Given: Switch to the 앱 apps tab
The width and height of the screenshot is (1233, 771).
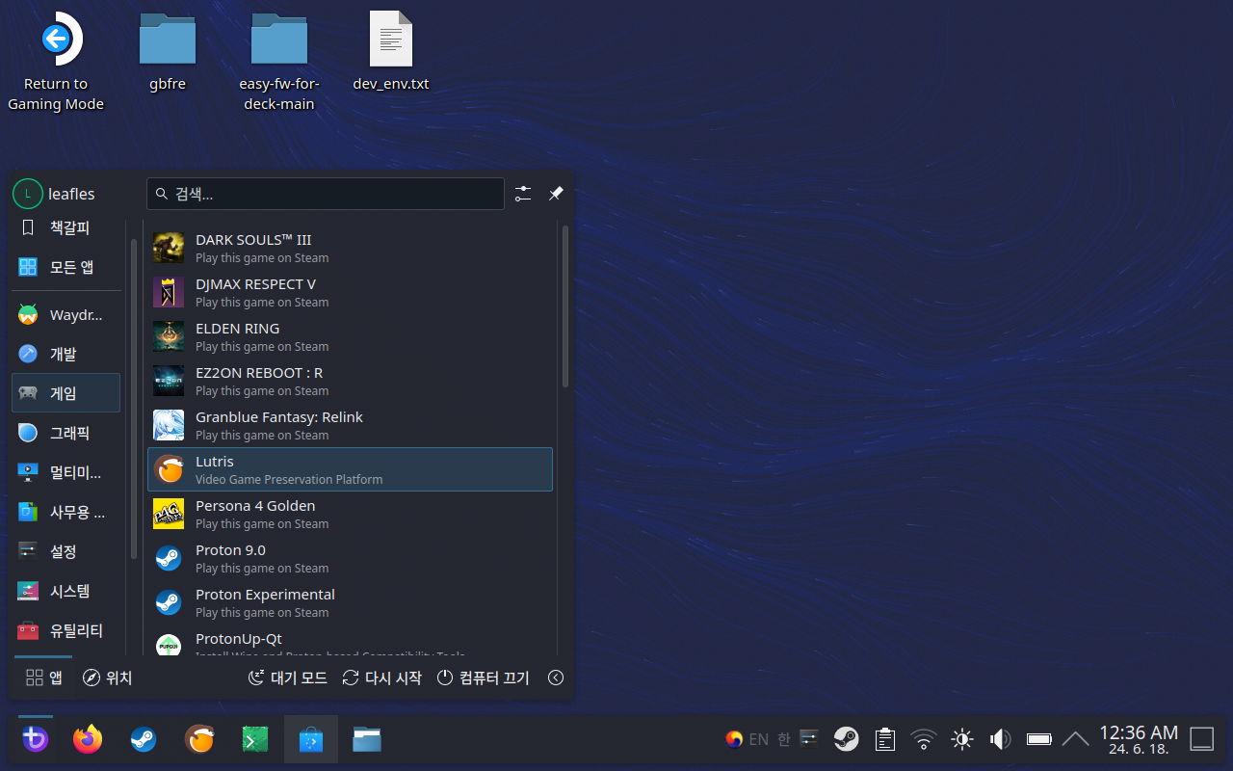Looking at the screenshot, I should 43,678.
